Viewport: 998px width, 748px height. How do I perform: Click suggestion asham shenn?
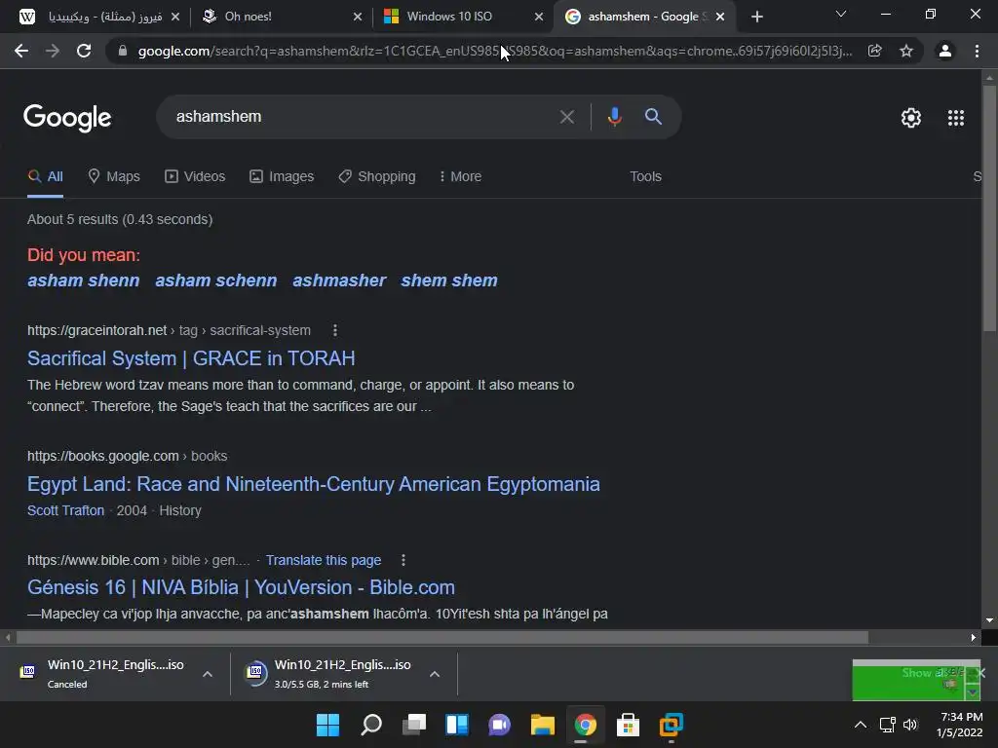(x=84, y=280)
